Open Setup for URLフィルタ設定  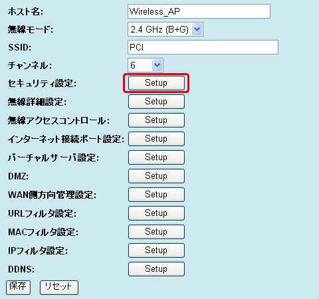[x=156, y=213]
